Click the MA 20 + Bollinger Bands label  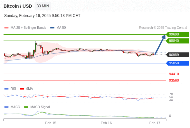click(28, 28)
